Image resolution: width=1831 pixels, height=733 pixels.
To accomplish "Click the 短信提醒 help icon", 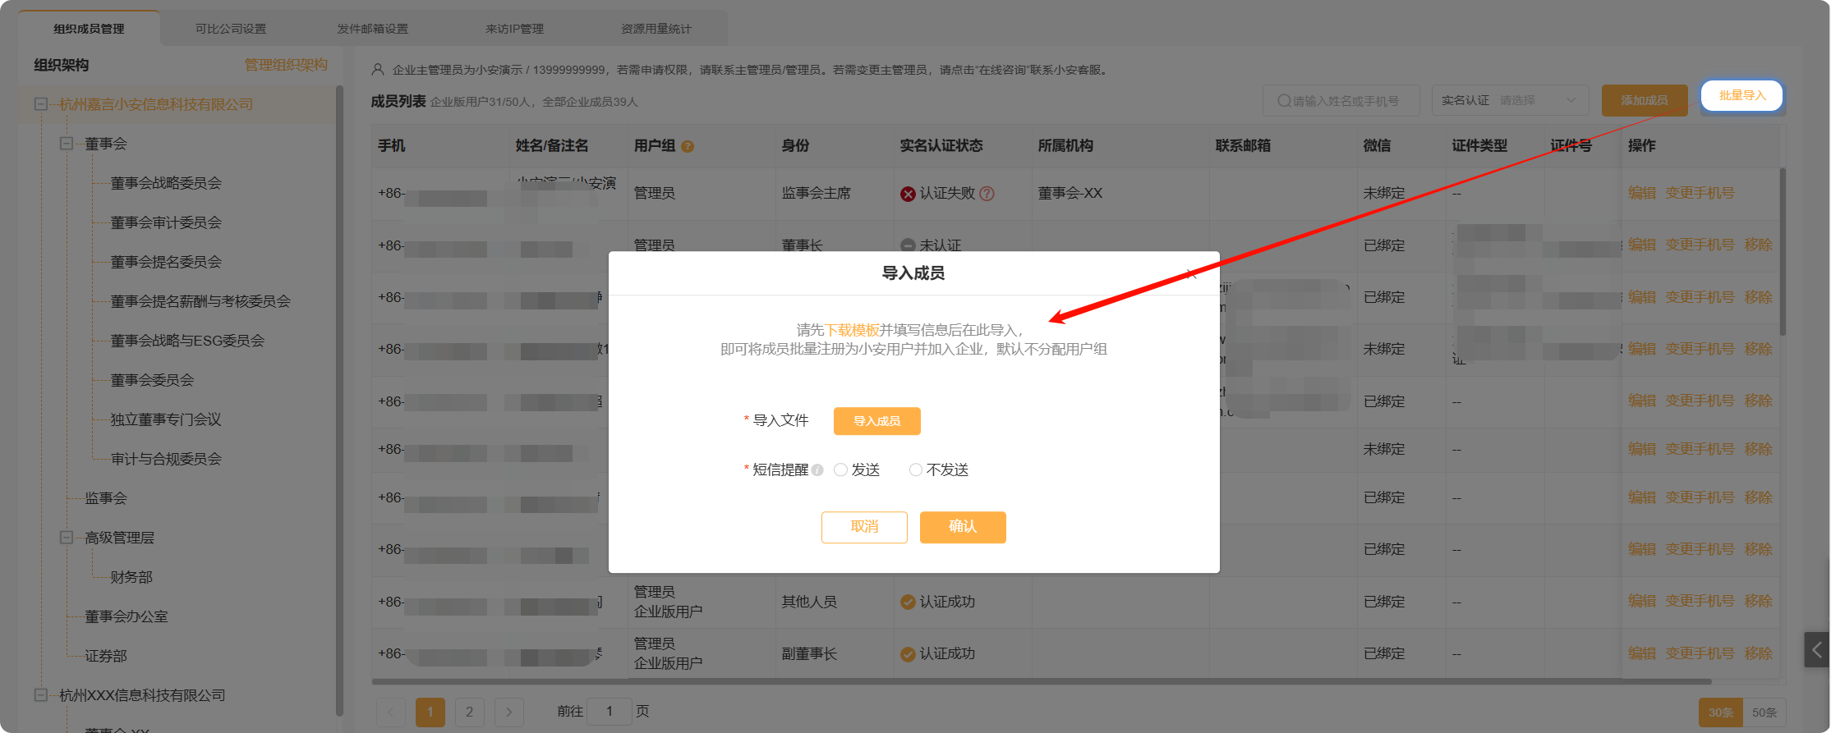I will tap(817, 470).
